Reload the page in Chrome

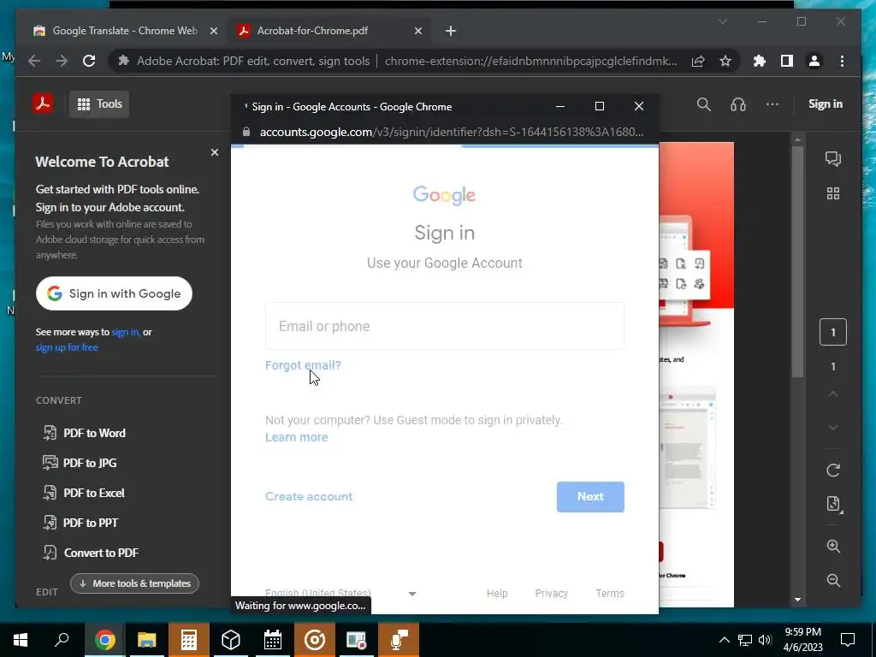coord(89,61)
